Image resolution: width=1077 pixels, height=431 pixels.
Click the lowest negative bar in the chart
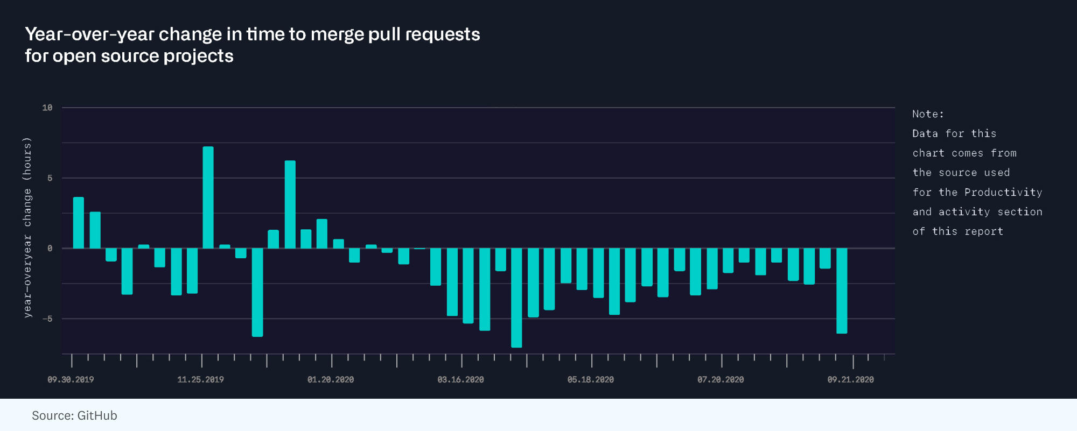(x=516, y=298)
